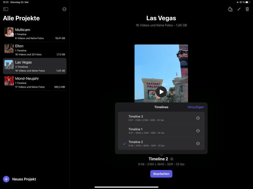Open the Mond-Neujahr project
The width and height of the screenshot is (253, 189).
(35, 82)
